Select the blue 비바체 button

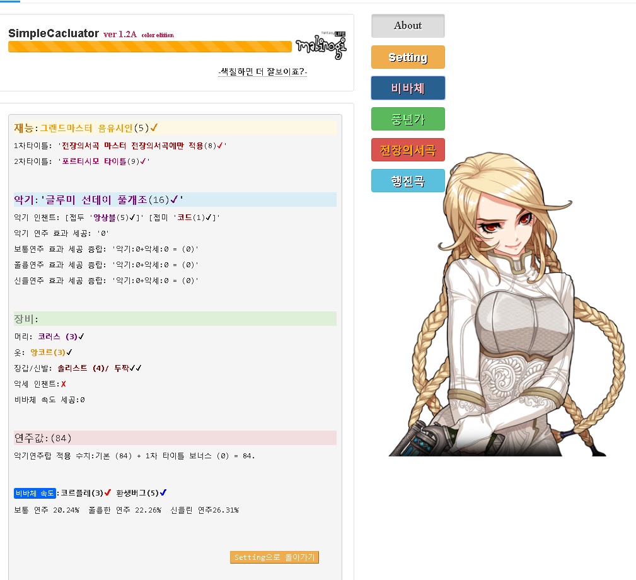[408, 88]
